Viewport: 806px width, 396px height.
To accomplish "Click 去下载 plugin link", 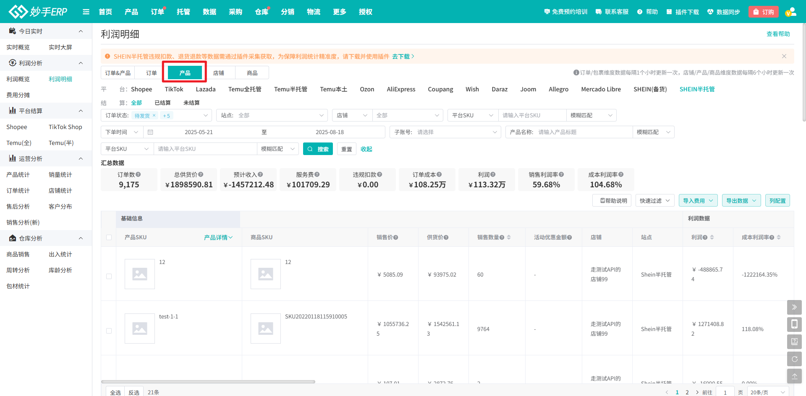I will (x=403, y=56).
